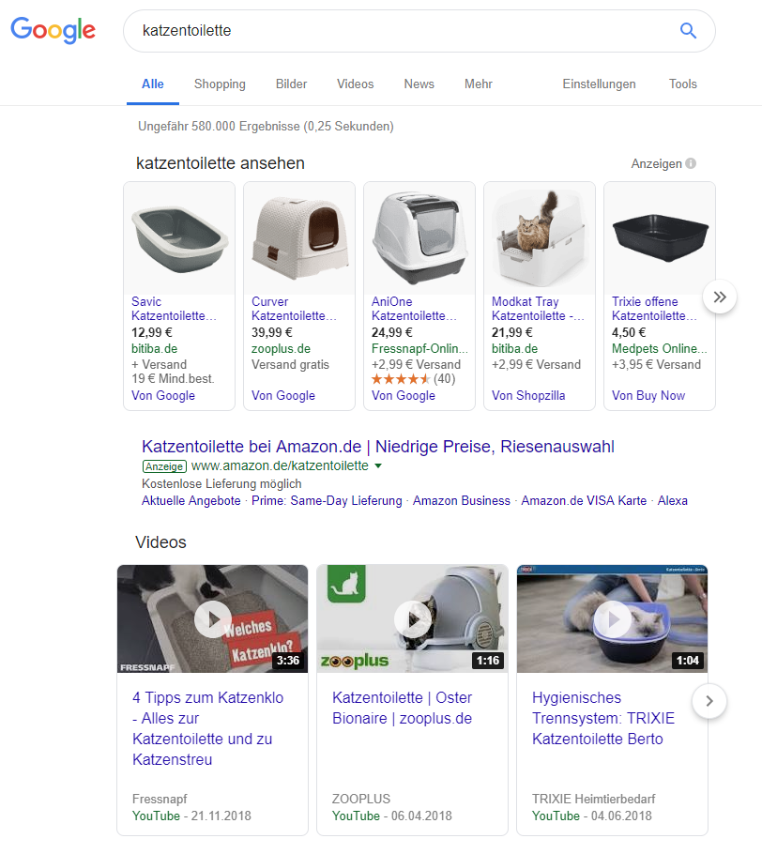Viewport: 762px width, 854px height.
Task: Open Katzentoilette bei Amazon.de ad headline
Action: pyautogui.click(x=378, y=447)
